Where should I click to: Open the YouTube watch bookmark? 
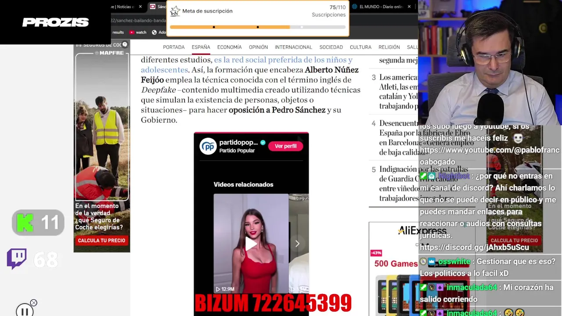(x=138, y=32)
